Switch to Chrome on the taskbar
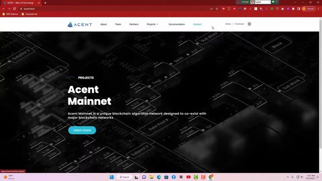 pos(211,177)
